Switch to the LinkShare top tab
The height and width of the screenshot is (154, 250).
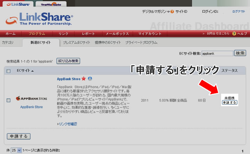[x=18, y=4]
